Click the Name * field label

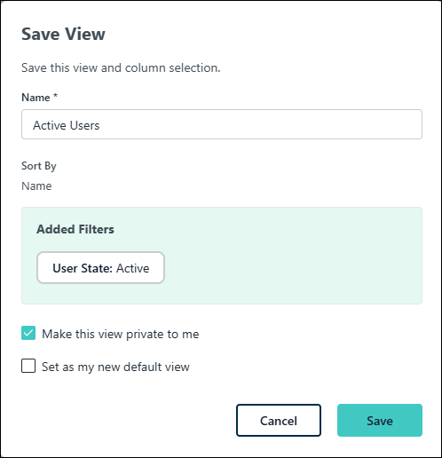pyautogui.click(x=40, y=98)
